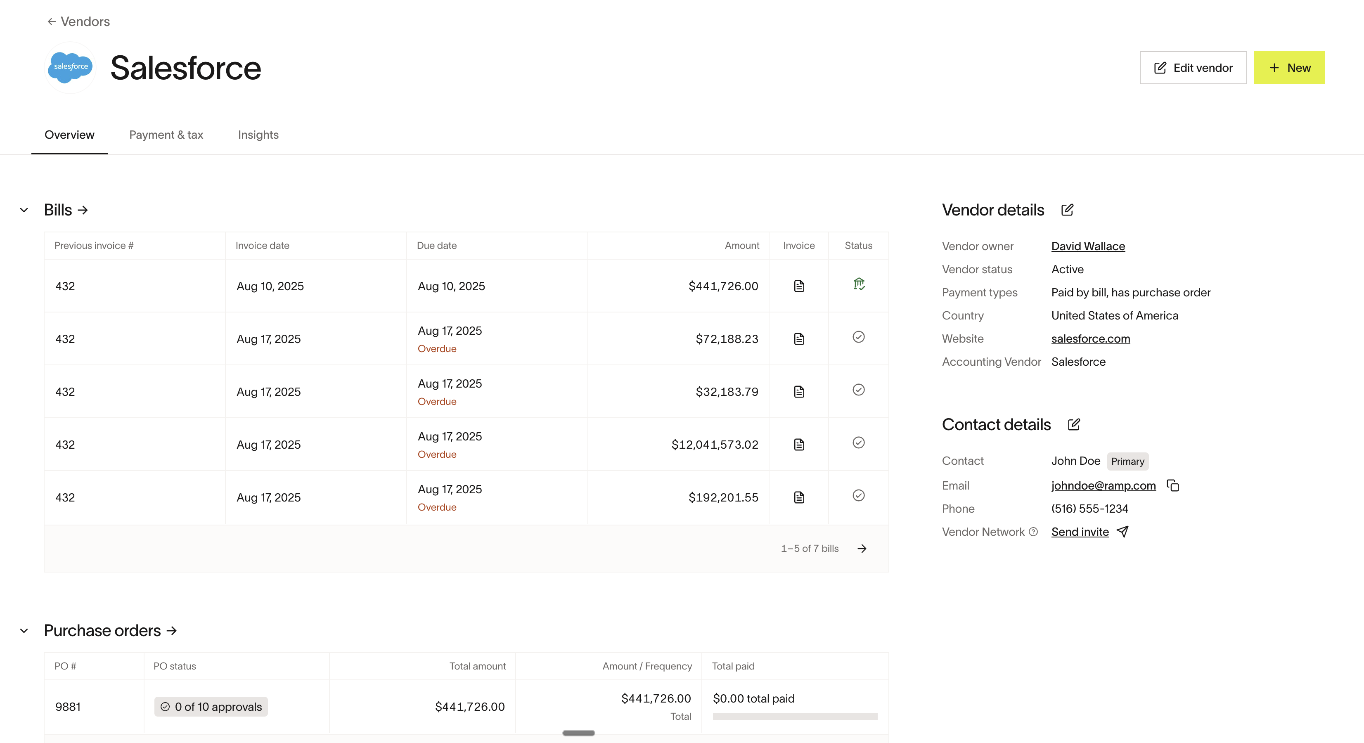Click Overdue label on the $192,201.55 bill
1364x743 pixels.
tap(437, 507)
